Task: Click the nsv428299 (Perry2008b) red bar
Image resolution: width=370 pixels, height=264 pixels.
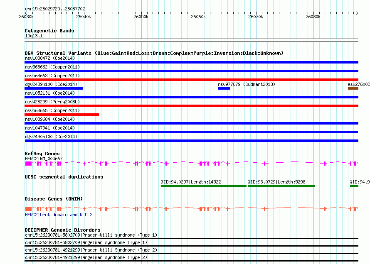Action: coord(191,106)
